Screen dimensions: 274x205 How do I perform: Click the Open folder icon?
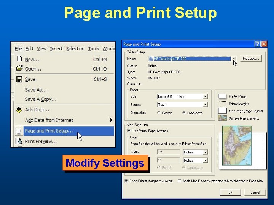[19, 68]
